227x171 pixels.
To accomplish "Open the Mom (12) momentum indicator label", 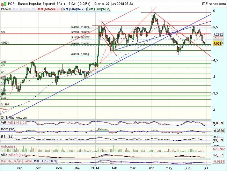I will click(x=8, y=130).
